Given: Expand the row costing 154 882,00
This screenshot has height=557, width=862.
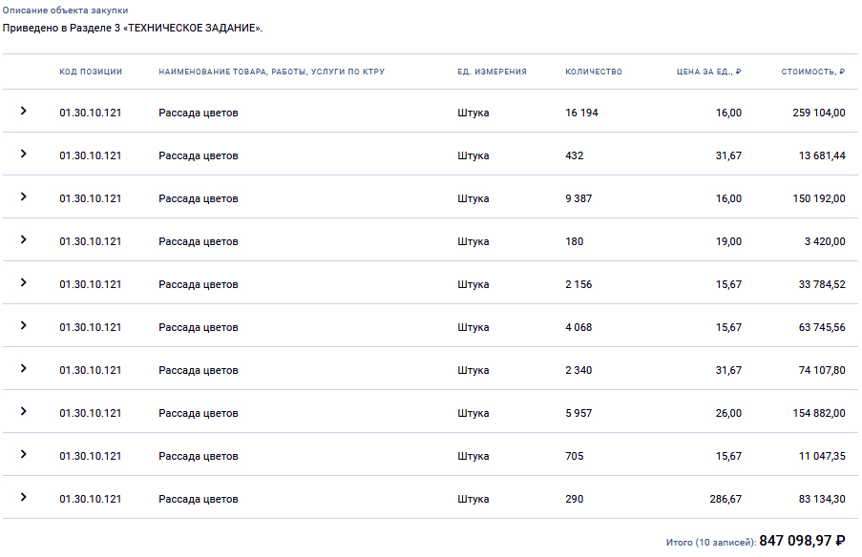Looking at the screenshot, I should [23, 412].
